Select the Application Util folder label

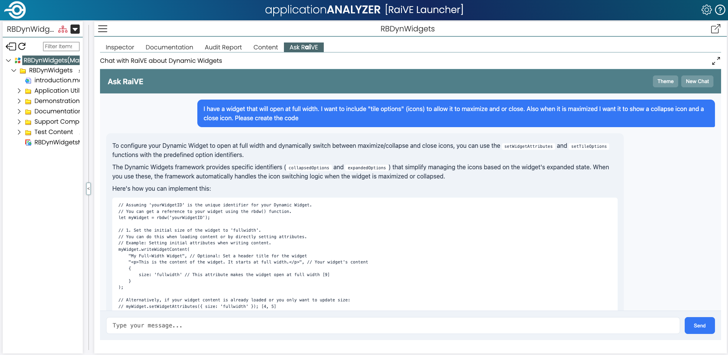pos(57,91)
